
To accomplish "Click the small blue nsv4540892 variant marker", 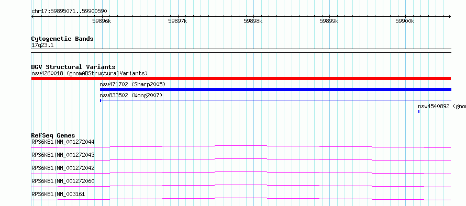I will pyautogui.click(x=419, y=111).
